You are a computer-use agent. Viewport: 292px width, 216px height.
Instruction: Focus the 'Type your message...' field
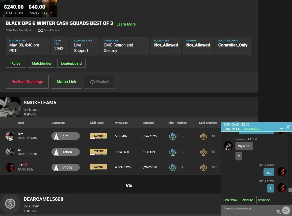click(248, 210)
